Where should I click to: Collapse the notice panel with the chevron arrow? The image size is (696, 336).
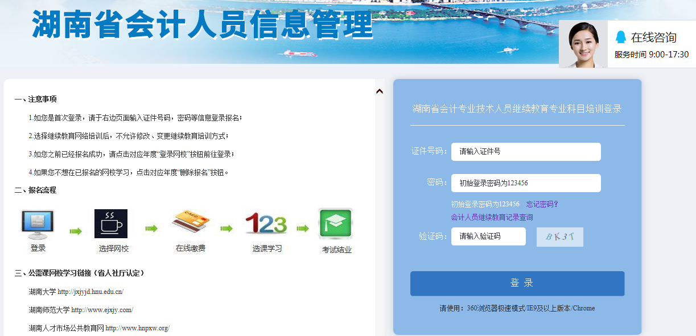(x=380, y=91)
